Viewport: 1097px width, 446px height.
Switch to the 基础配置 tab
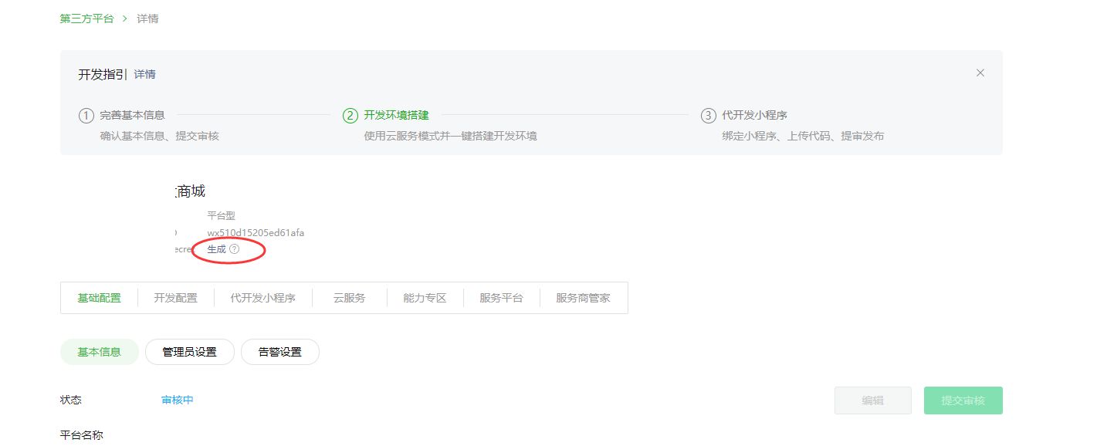[x=100, y=298]
